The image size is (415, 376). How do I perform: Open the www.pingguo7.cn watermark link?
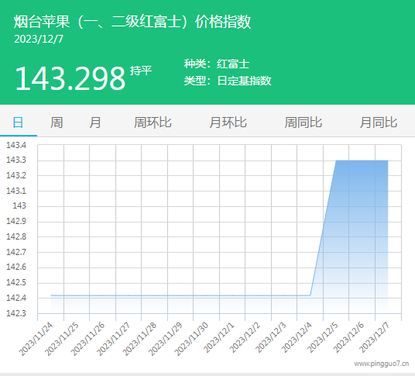pos(382,364)
